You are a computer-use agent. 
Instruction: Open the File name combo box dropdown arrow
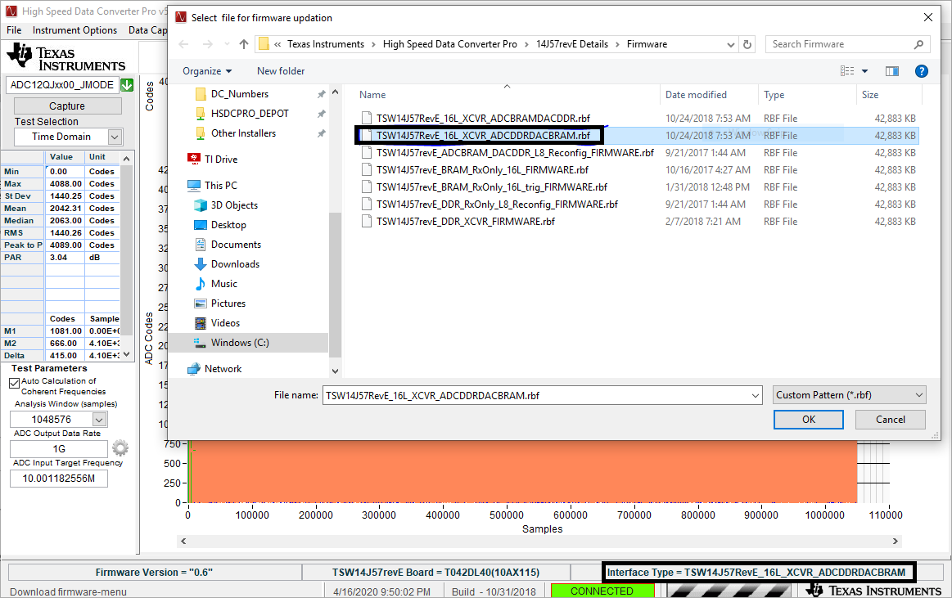[x=756, y=395]
